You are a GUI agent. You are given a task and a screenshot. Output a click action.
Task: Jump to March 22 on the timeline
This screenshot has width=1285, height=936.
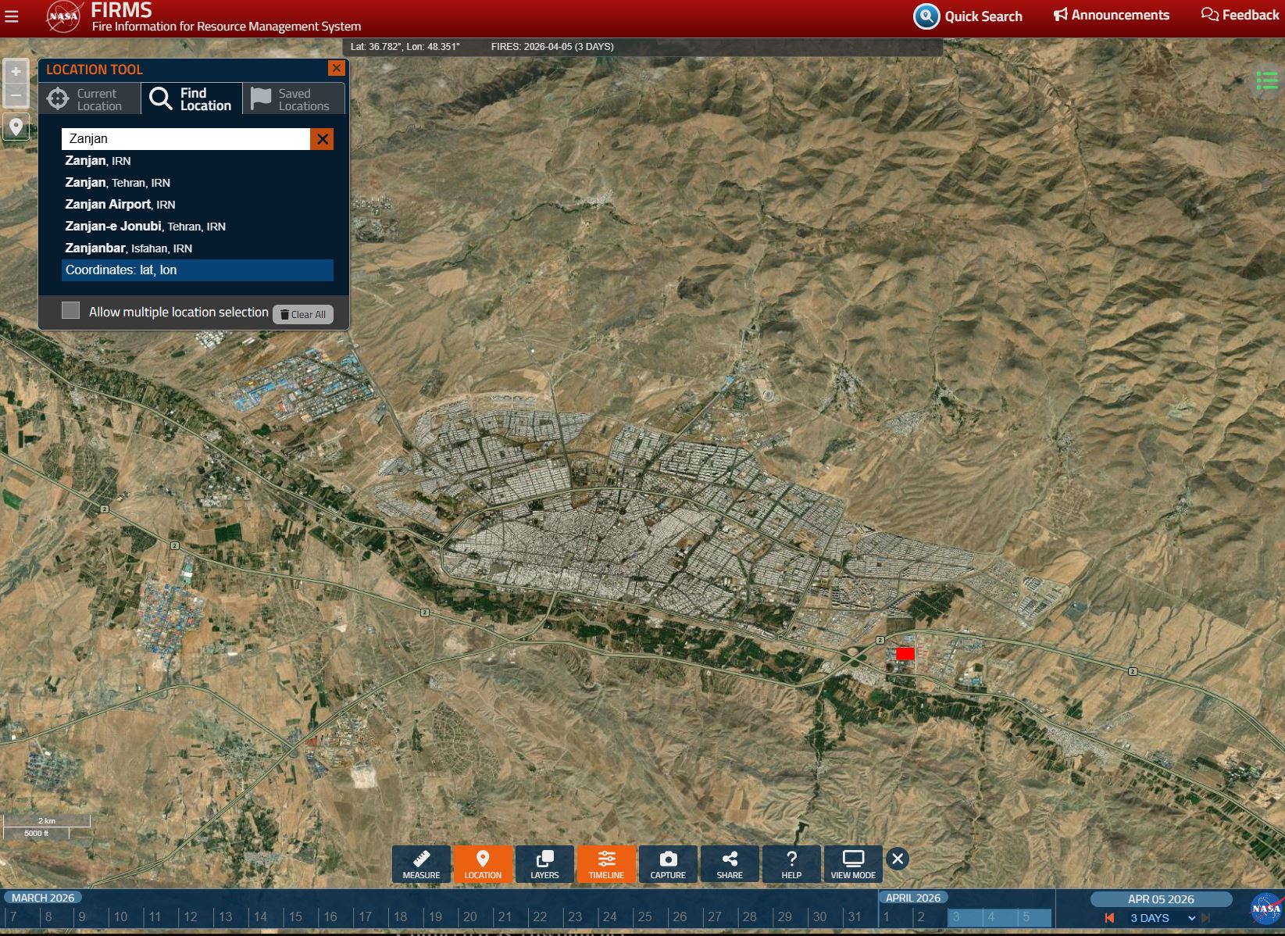click(540, 917)
